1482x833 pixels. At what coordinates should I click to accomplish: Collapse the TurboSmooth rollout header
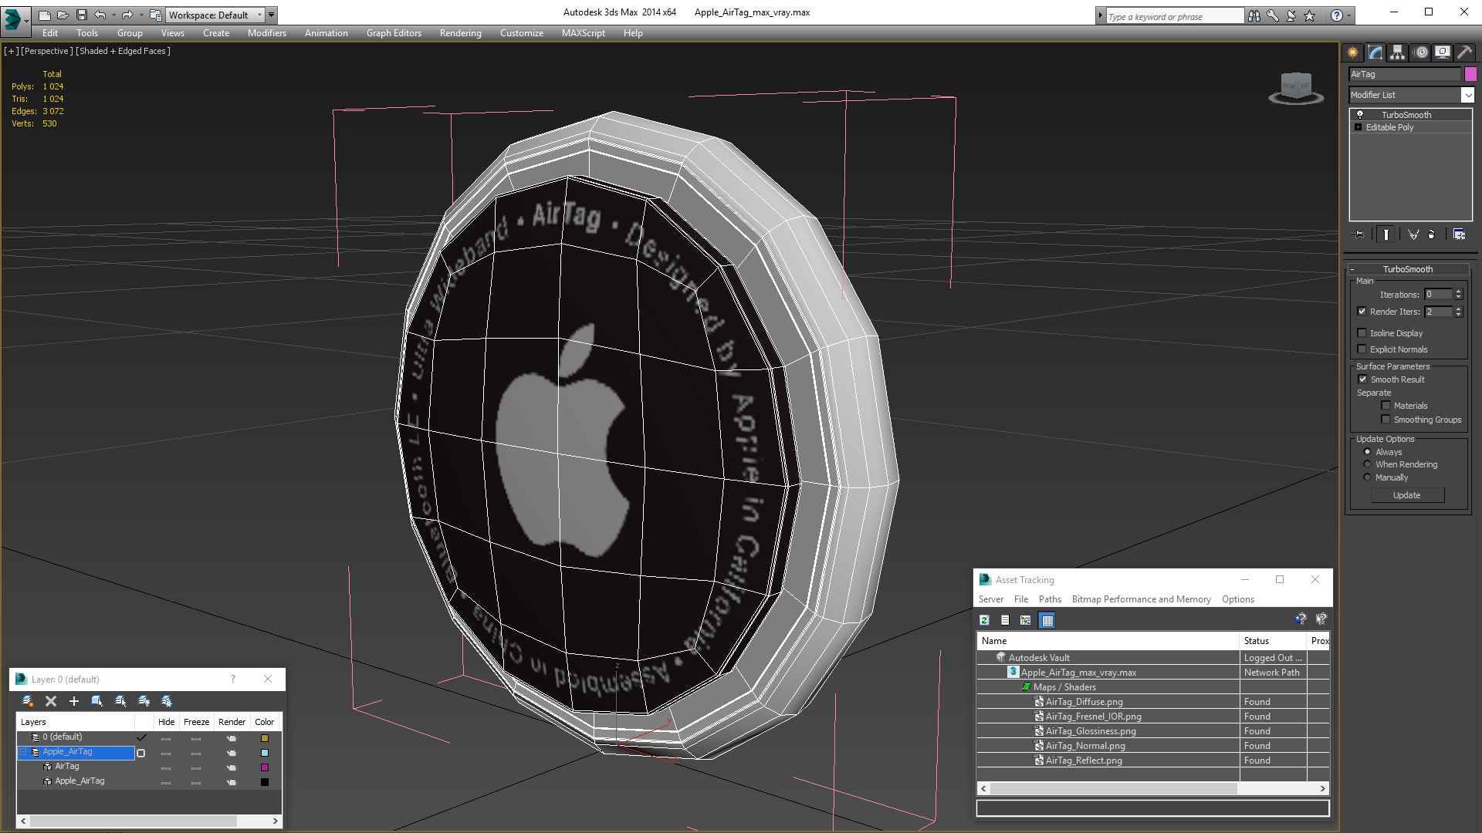(x=1408, y=269)
